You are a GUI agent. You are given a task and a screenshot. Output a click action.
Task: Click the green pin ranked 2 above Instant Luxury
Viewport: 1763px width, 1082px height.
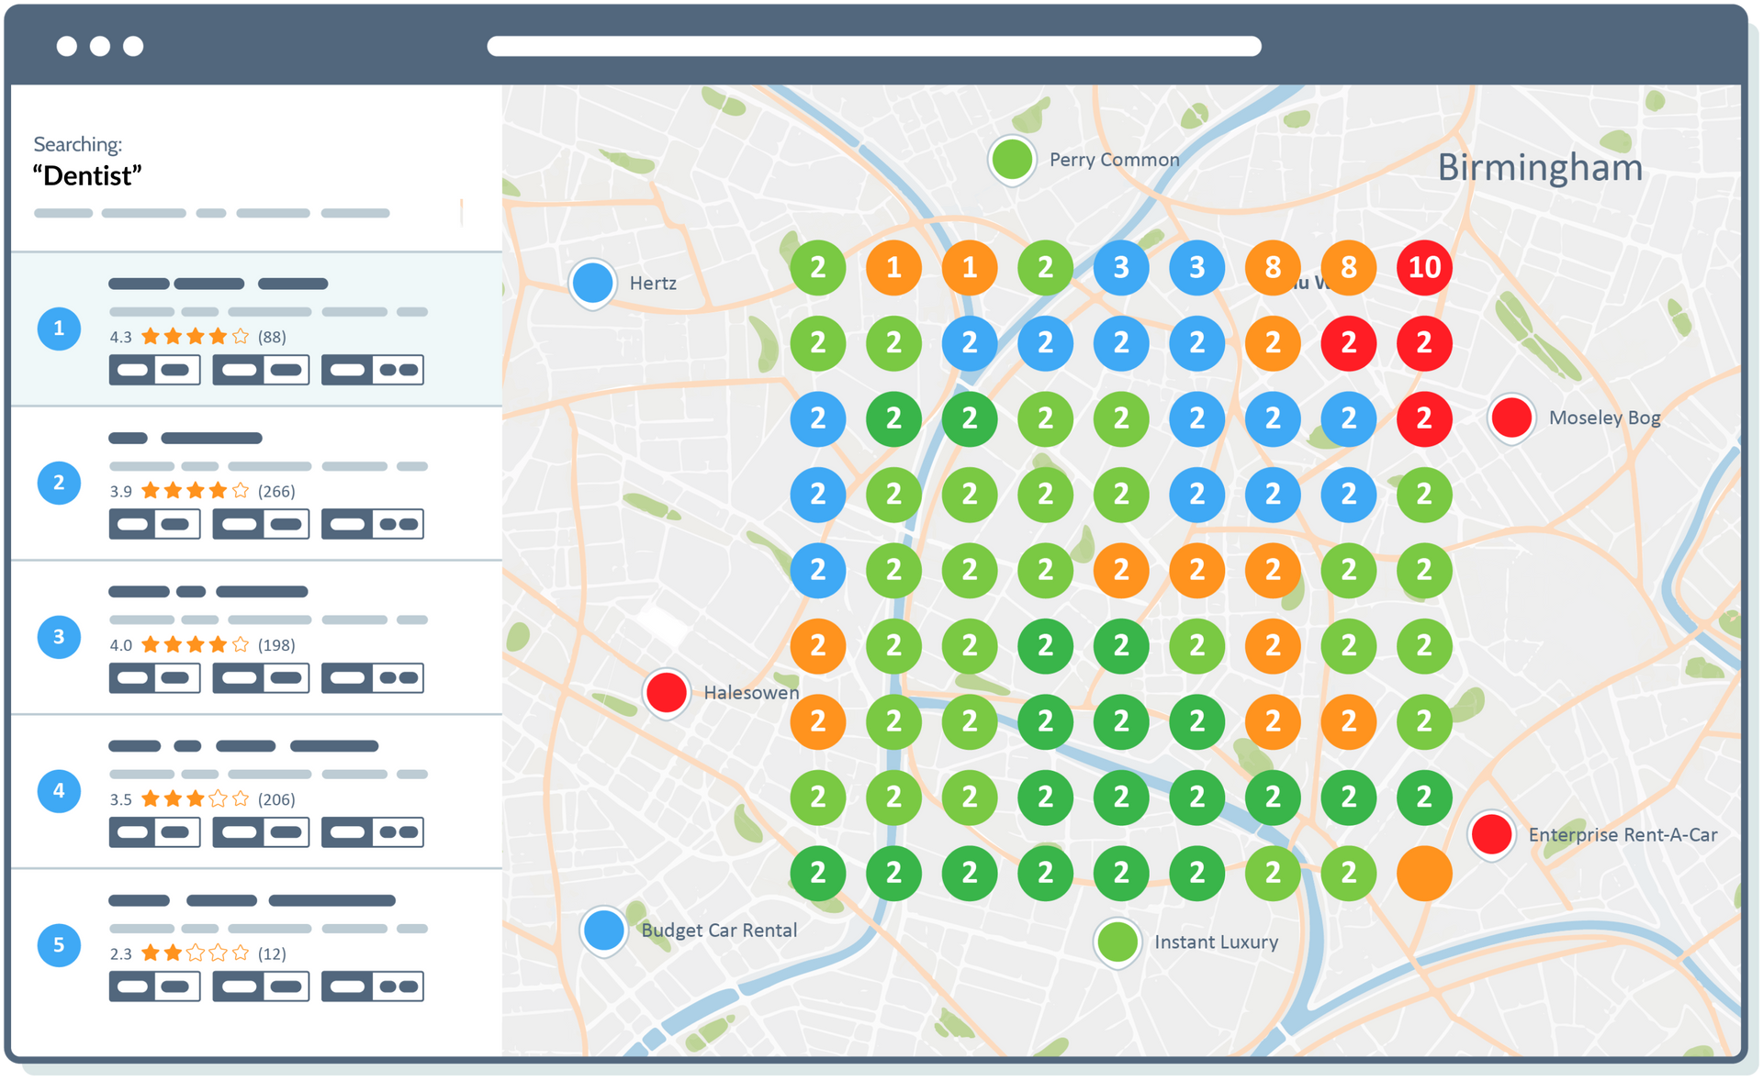(x=1121, y=874)
